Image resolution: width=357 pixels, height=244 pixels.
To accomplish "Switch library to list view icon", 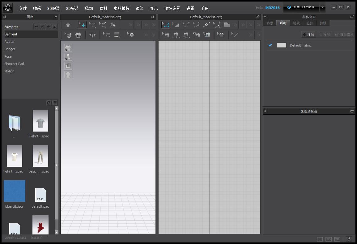I will tap(55, 103).
